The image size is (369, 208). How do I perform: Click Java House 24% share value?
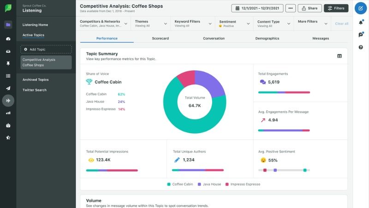pos(121,102)
